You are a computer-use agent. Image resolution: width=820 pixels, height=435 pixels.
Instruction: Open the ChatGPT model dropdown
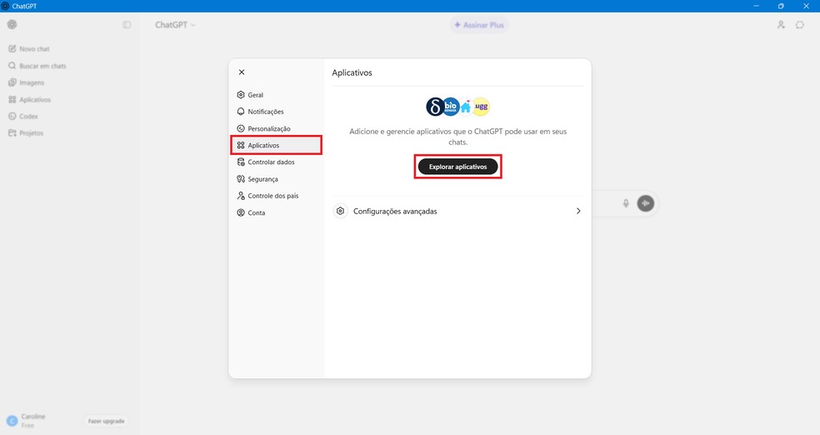click(x=175, y=24)
